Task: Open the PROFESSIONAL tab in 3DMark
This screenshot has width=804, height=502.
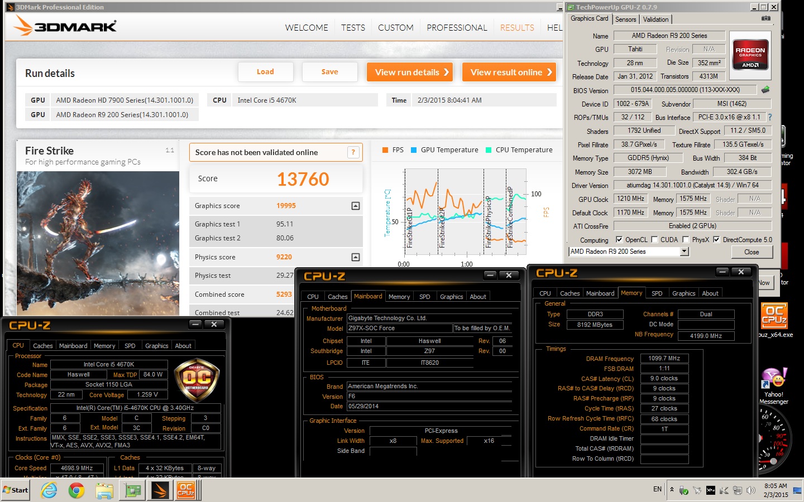Action: coord(457,27)
